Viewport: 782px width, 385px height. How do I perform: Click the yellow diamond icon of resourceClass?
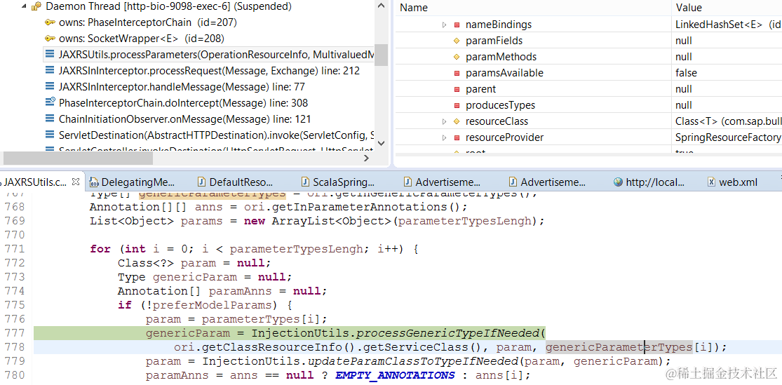point(457,121)
